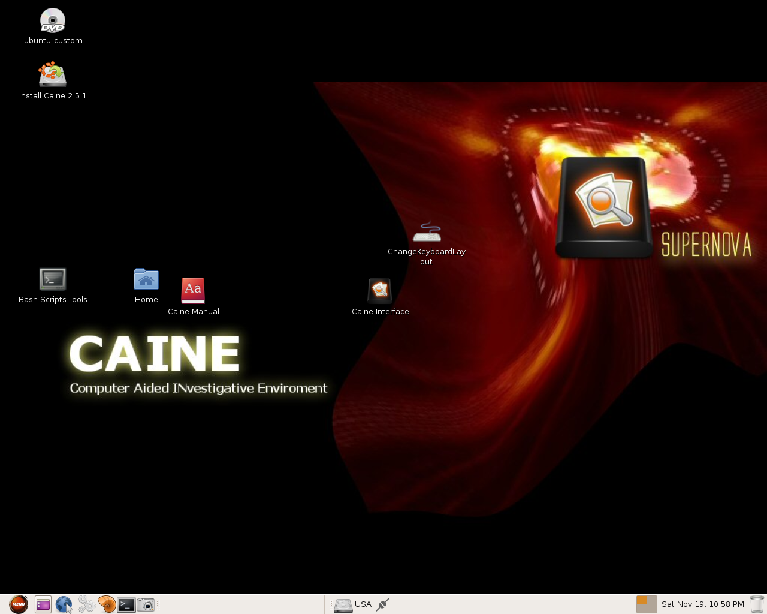This screenshot has width=767, height=614.
Task: Click the orange nautilus shell launcher
Action: pos(107,604)
